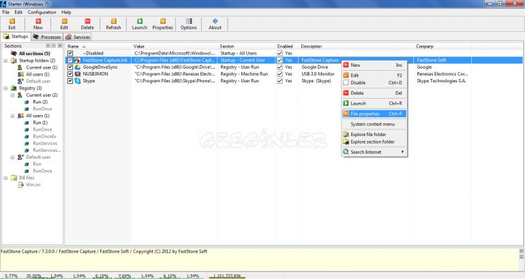The height and width of the screenshot is (279, 525).
Task: Sort by the Description column header
Action: point(356,46)
